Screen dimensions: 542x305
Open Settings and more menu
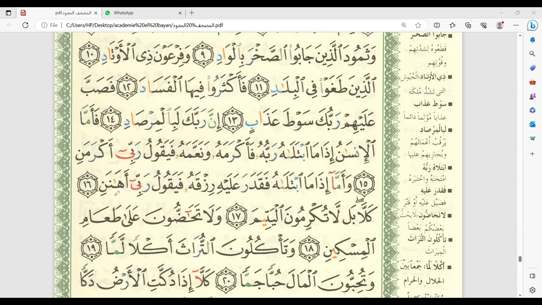(x=516, y=25)
